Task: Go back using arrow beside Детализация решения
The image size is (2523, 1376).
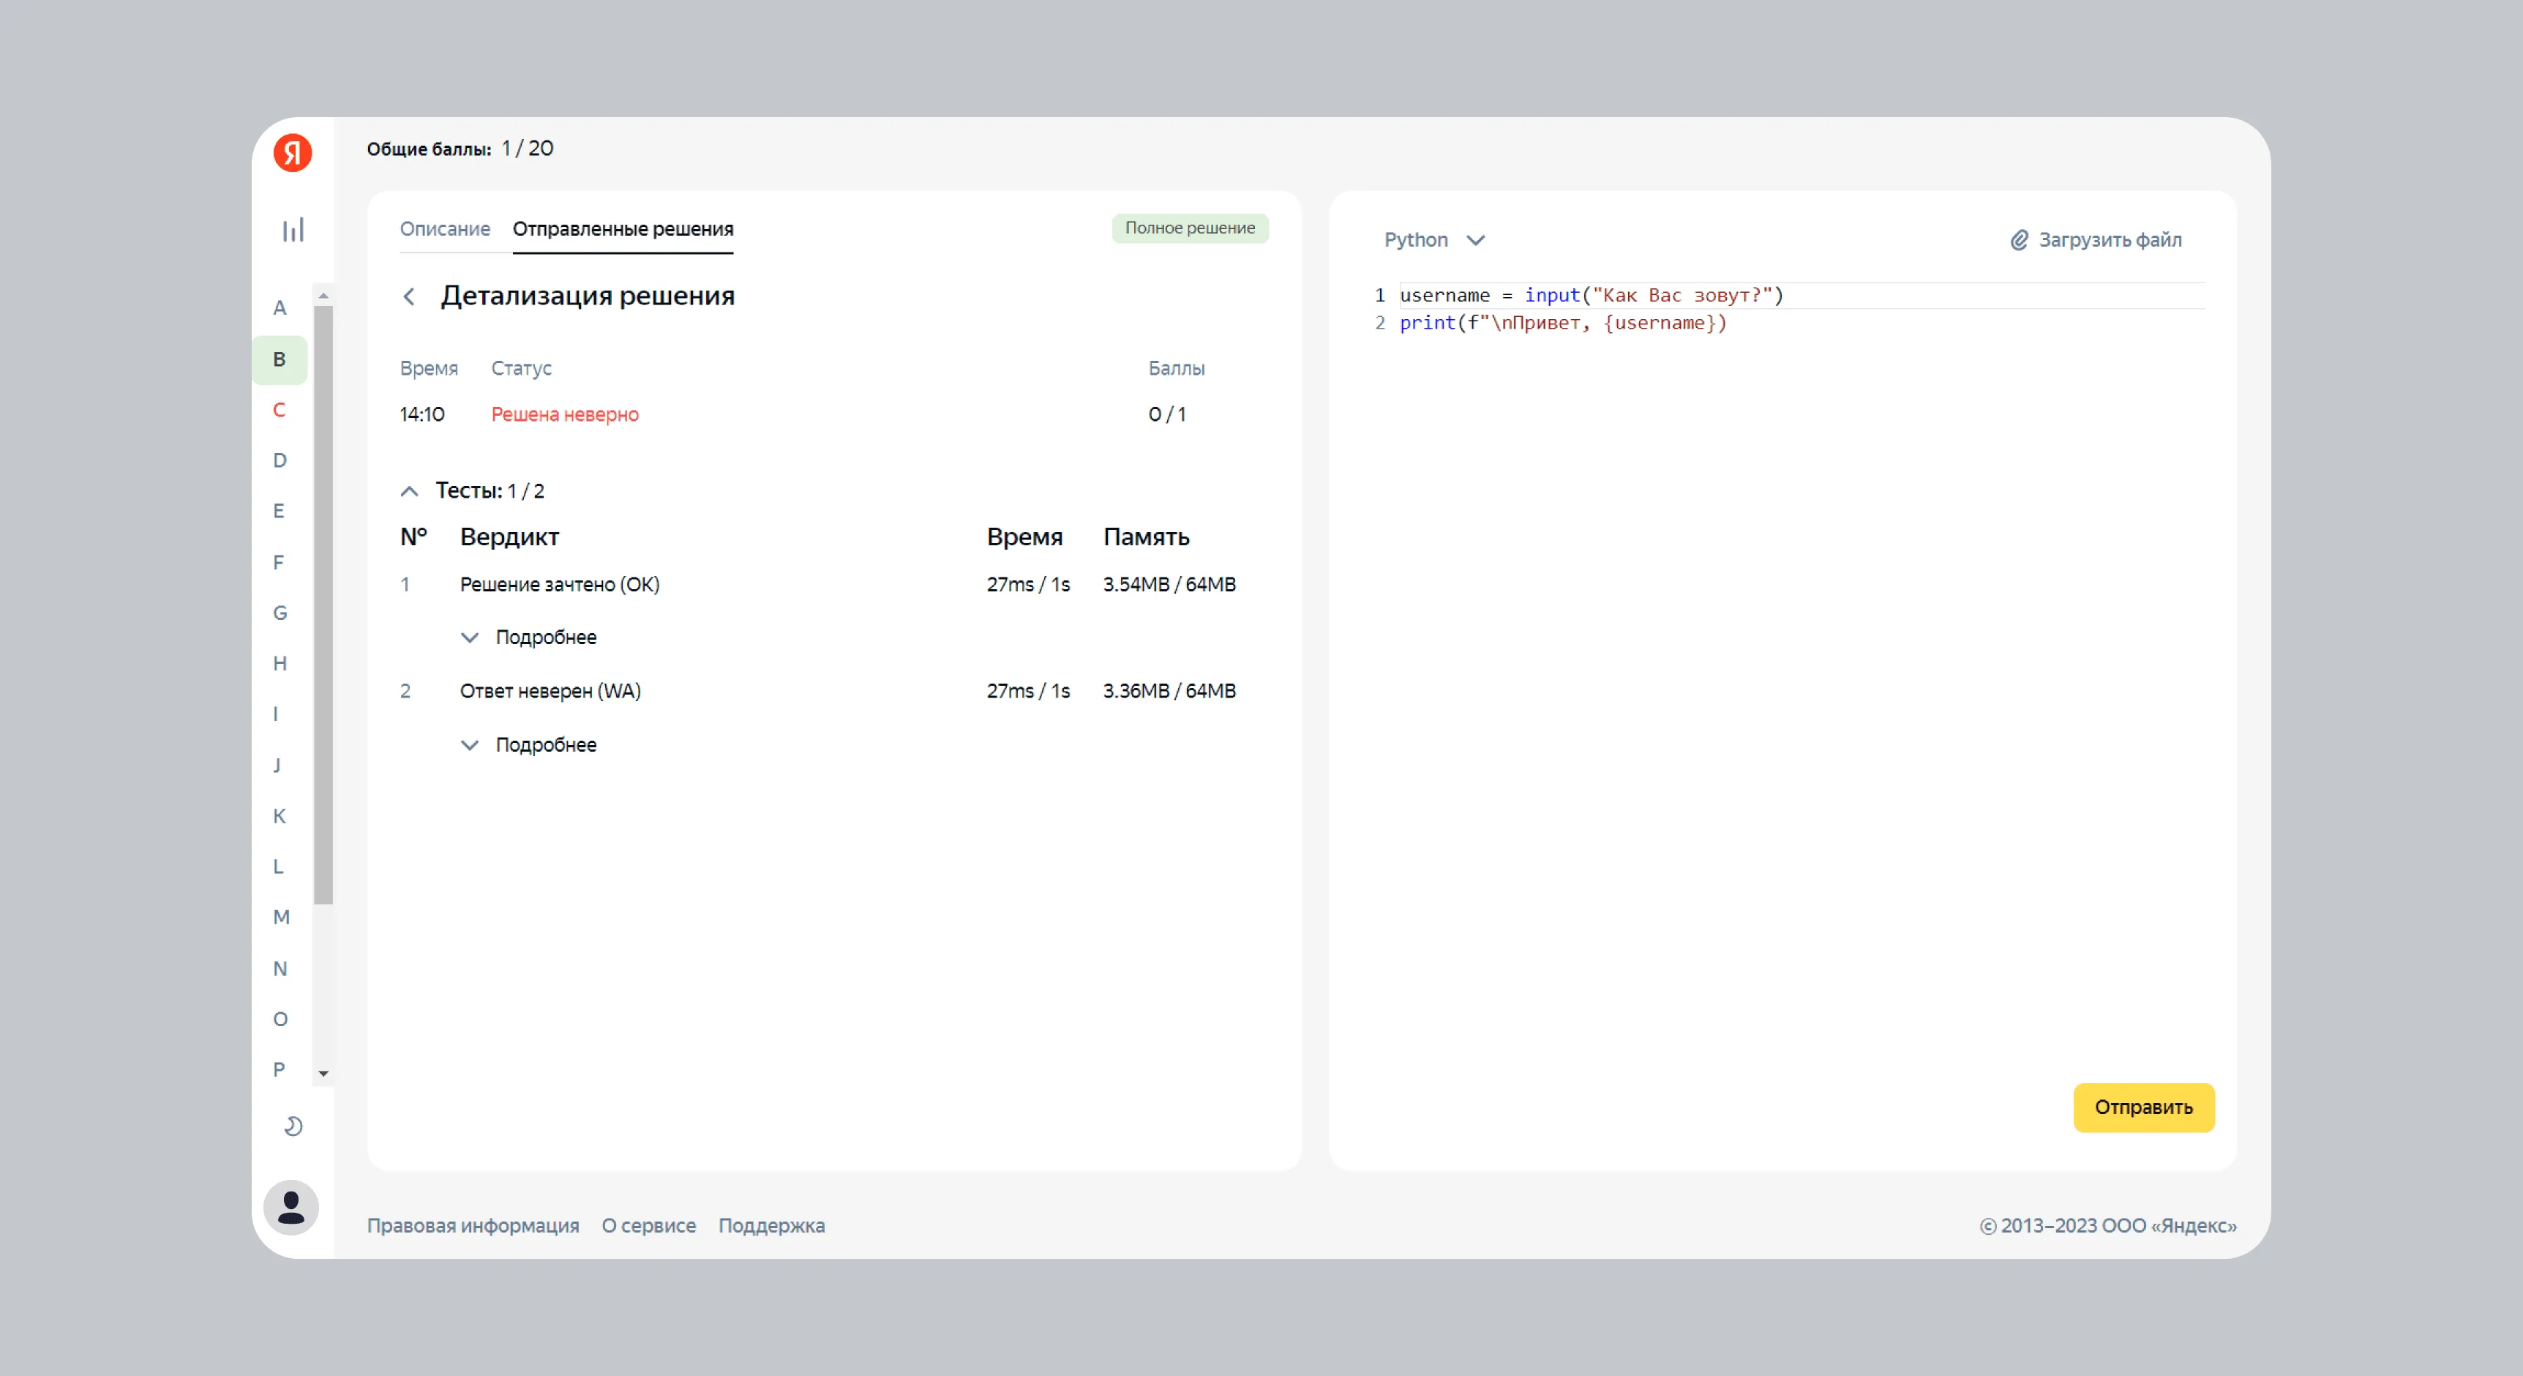Action: point(409,296)
